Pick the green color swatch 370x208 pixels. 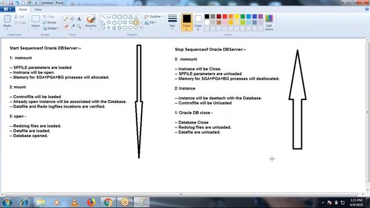[243, 17]
